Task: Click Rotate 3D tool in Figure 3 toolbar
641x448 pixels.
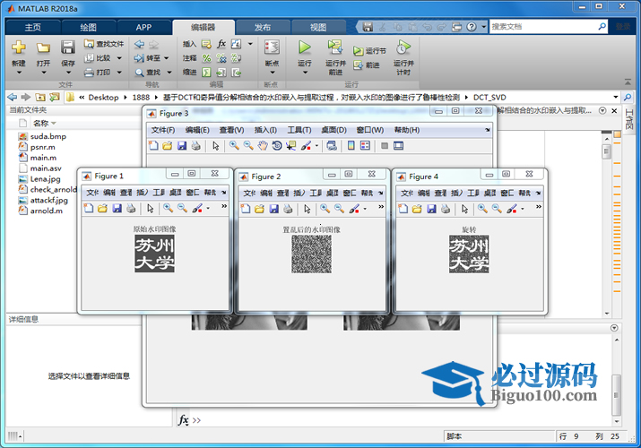Action: pyautogui.click(x=277, y=145)
